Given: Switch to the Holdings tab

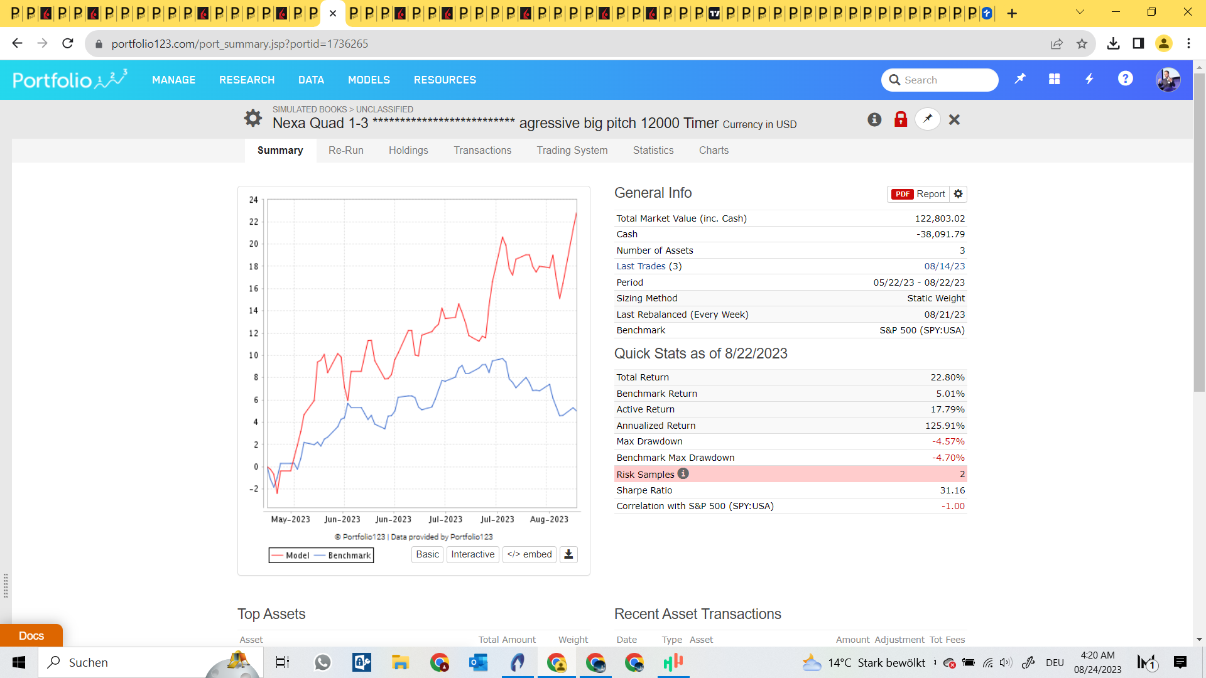Looking at the screenshot, I should [408, 150].
